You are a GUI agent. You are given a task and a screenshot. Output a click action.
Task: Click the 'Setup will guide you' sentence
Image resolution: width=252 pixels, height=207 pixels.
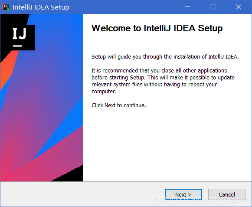click(165, 57)
